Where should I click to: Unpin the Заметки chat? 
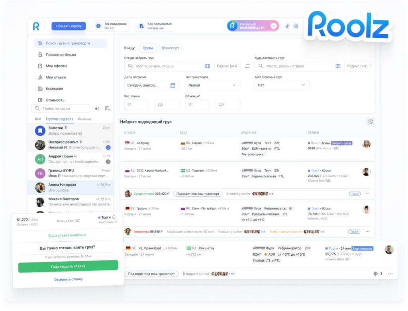(x=66, y=128)
